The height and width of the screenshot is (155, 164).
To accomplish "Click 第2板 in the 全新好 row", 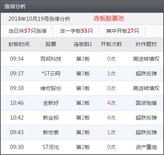I will [83, 103].
